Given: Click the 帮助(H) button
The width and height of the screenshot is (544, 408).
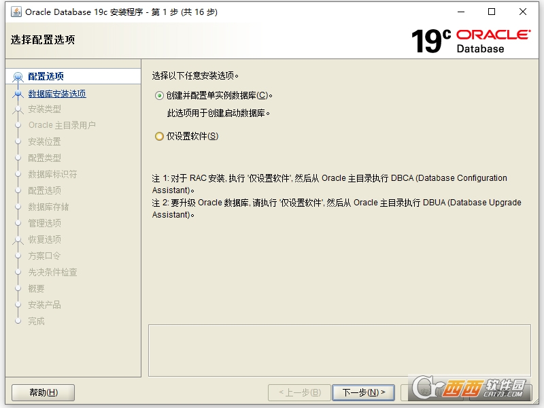Looking at the screenshot, I should 44,392.
